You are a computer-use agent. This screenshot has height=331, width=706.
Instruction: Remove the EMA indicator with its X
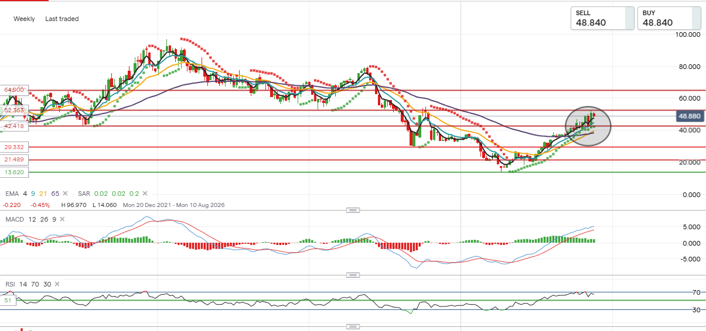point(65,193)
